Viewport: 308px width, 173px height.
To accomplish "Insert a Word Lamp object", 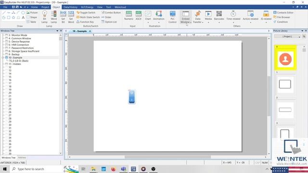I will (53, 17).
